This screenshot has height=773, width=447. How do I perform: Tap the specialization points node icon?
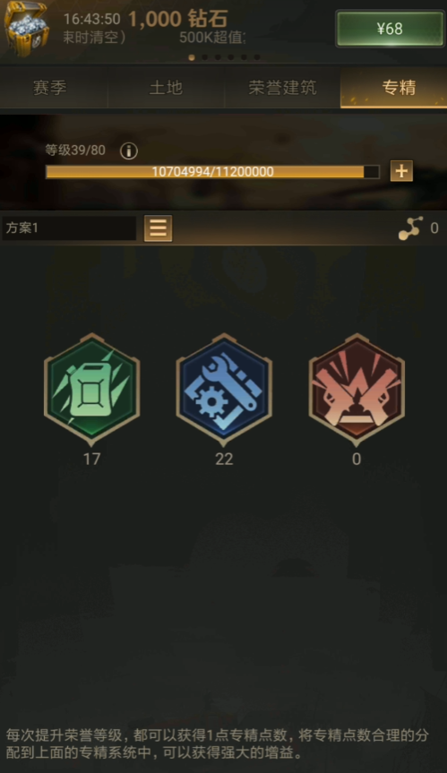point(410,228)
